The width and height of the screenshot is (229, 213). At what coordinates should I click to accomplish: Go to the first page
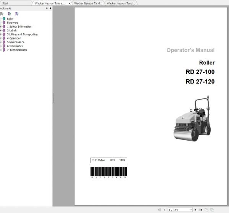point(159,210)
